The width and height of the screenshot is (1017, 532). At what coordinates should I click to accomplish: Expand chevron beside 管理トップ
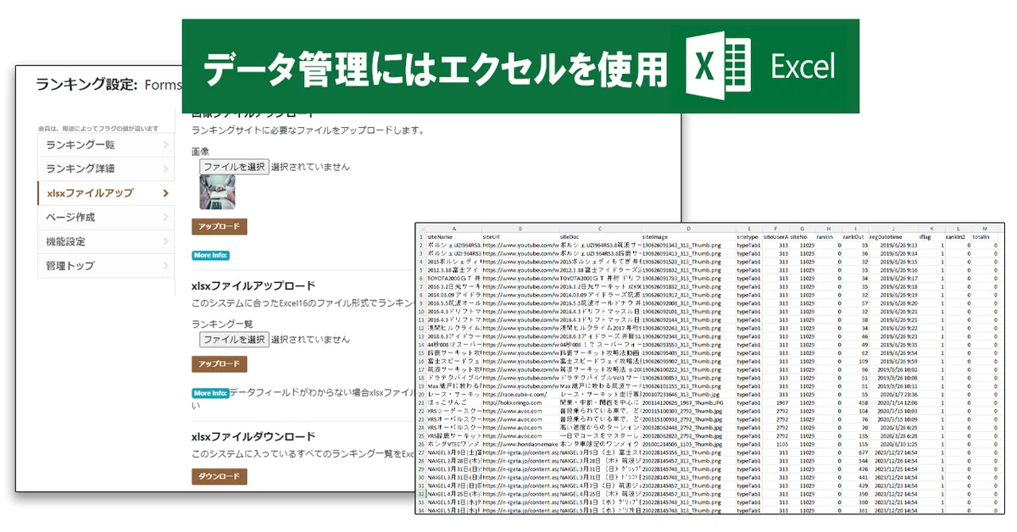164,266
